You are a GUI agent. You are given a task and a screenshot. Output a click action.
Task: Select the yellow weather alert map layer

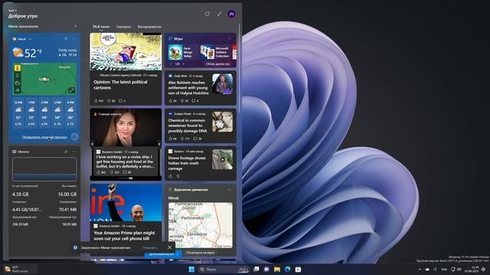pyautogui.click(x=18, y=68)
